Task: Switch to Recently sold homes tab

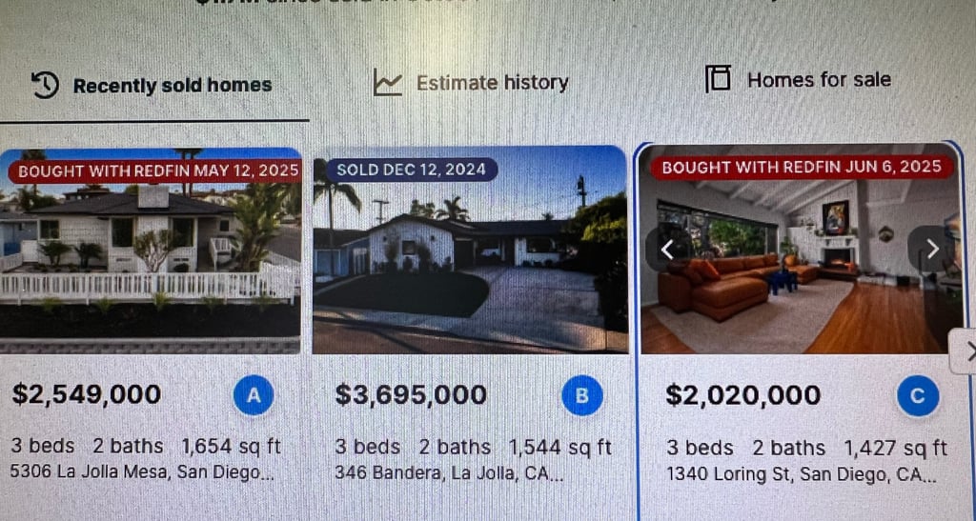Action: point(172,86)
